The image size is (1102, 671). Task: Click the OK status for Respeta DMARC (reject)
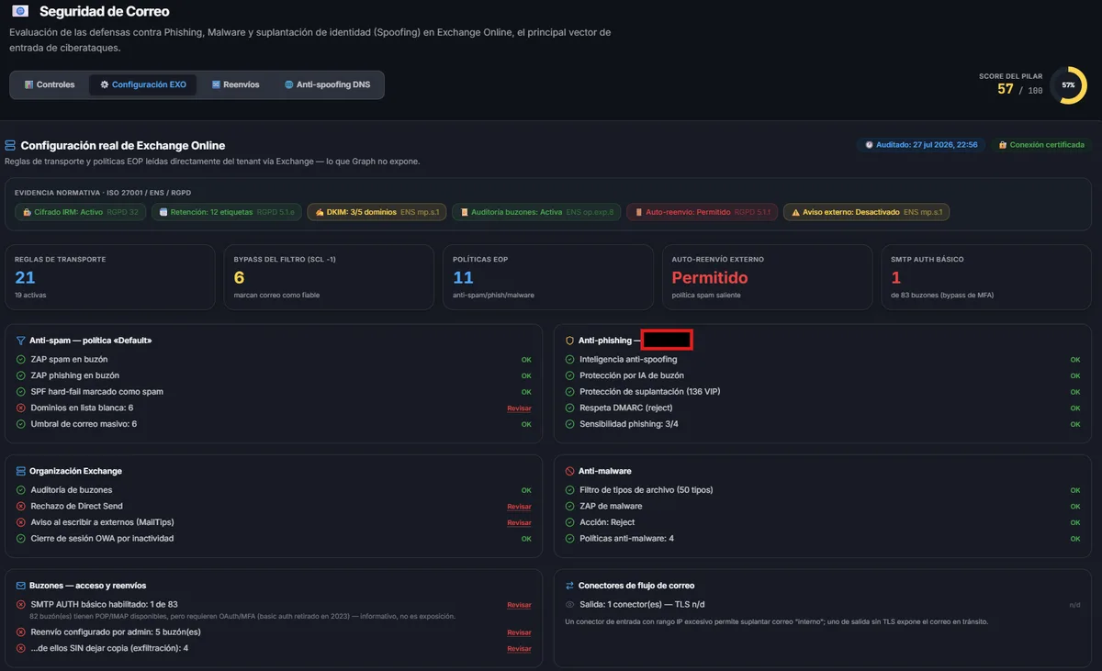coord(1075,408)
